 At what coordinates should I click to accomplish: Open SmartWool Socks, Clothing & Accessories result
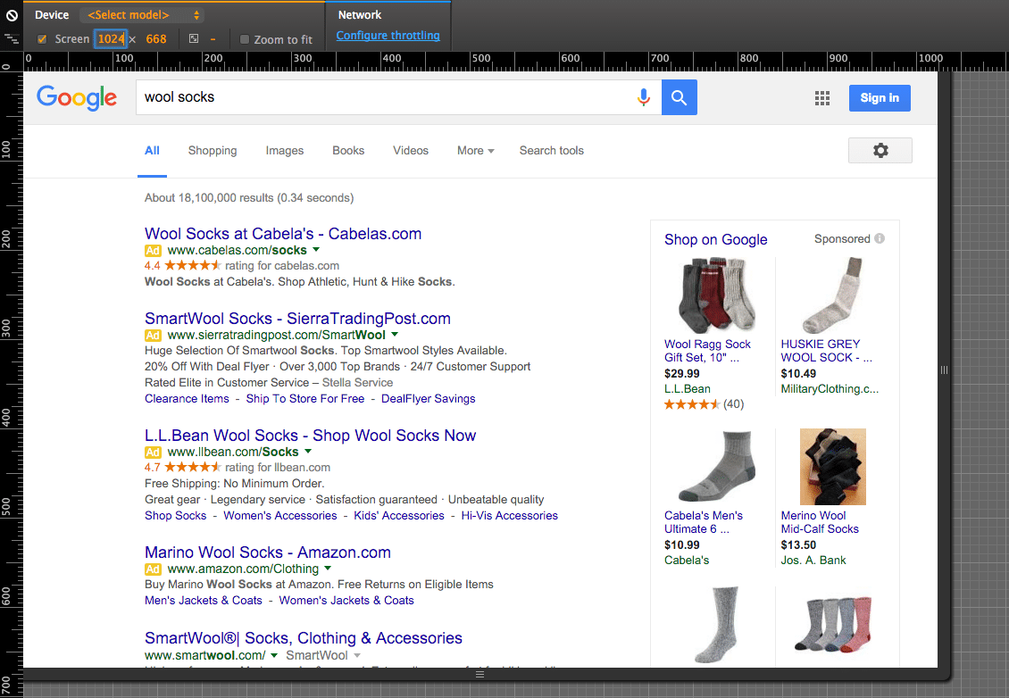(303, 638)
